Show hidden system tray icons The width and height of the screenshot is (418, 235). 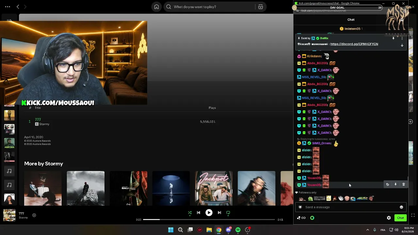(x=367, y=230)
